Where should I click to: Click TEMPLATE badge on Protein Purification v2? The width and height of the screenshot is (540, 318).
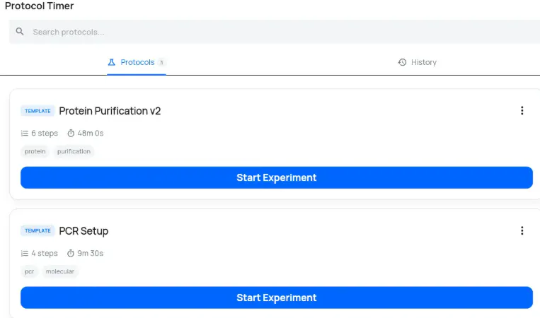coord(38,111)
